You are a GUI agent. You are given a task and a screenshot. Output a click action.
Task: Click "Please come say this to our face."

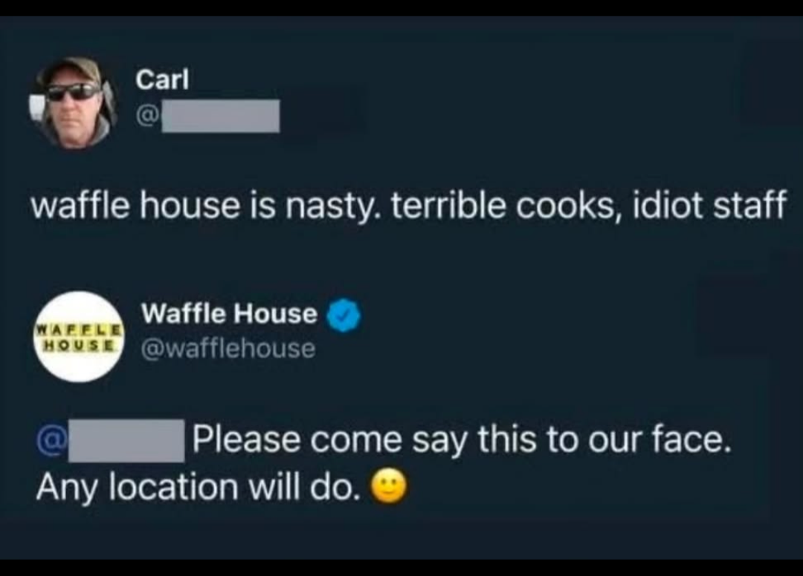[x=462, y=440]
